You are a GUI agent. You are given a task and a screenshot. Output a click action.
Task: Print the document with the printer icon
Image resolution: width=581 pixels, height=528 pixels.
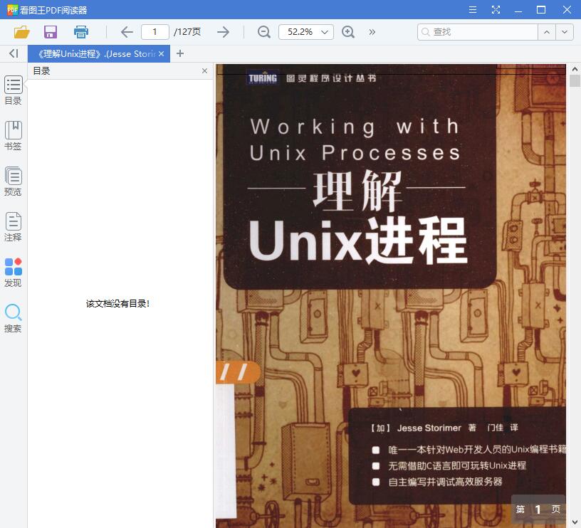pyautogui.click(x=80, y=32)
